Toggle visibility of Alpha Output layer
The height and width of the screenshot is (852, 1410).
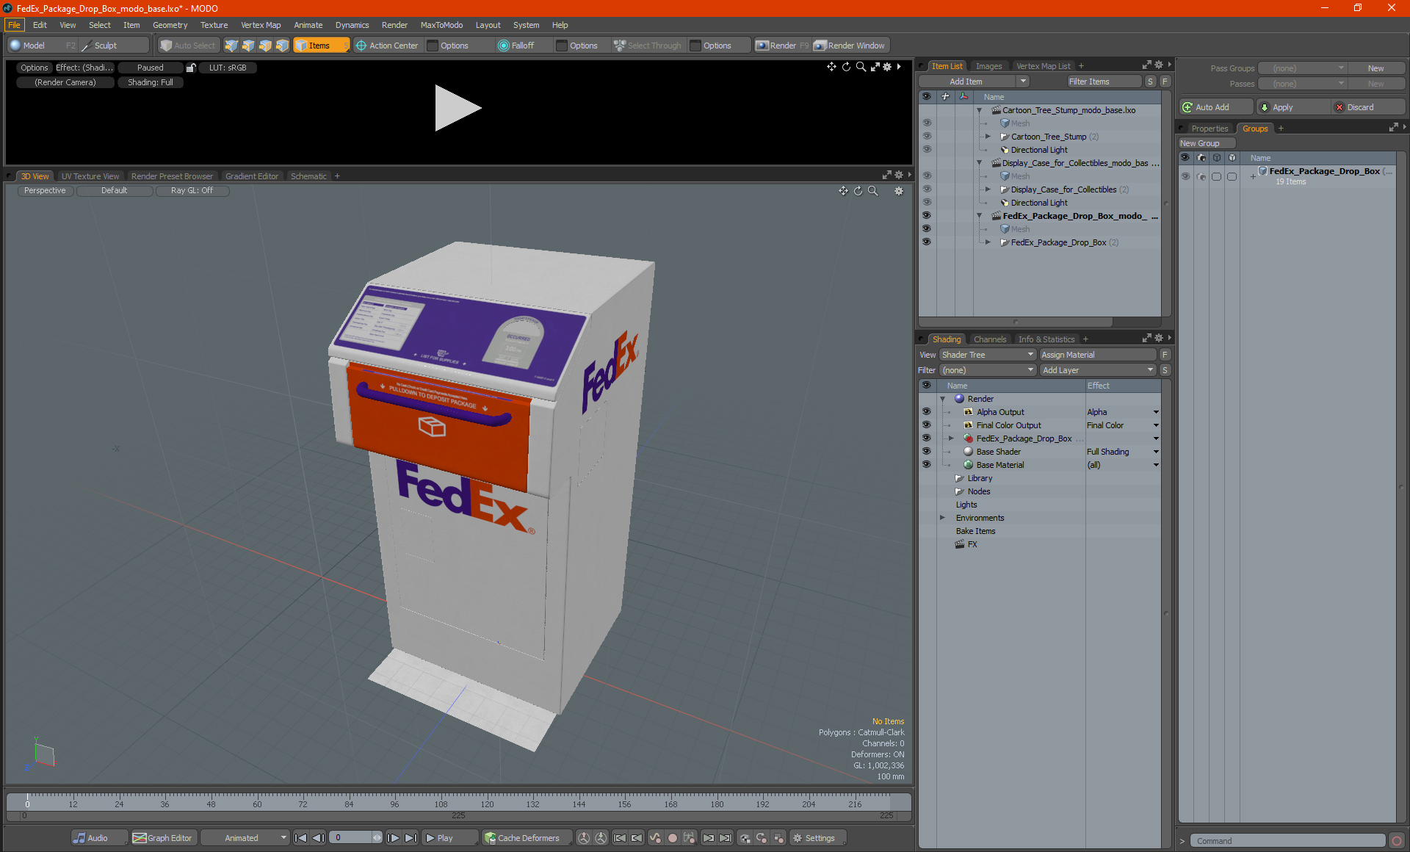coord(926,412)
